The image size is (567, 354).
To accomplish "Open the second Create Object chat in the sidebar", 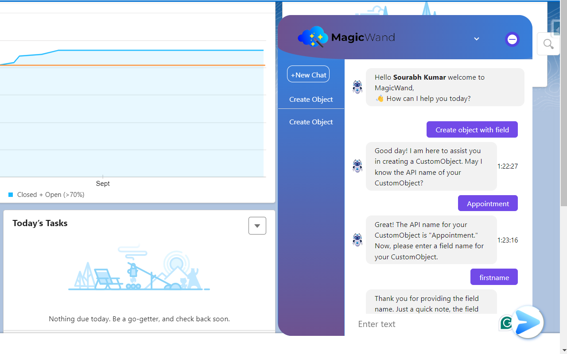I will click(311, 122).
